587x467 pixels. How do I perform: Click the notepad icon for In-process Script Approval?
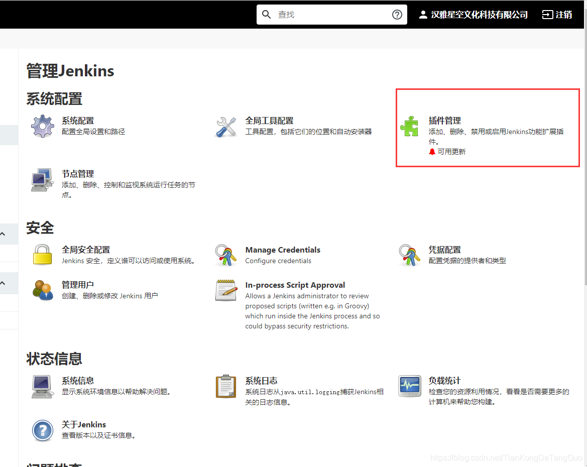point(226,290)
